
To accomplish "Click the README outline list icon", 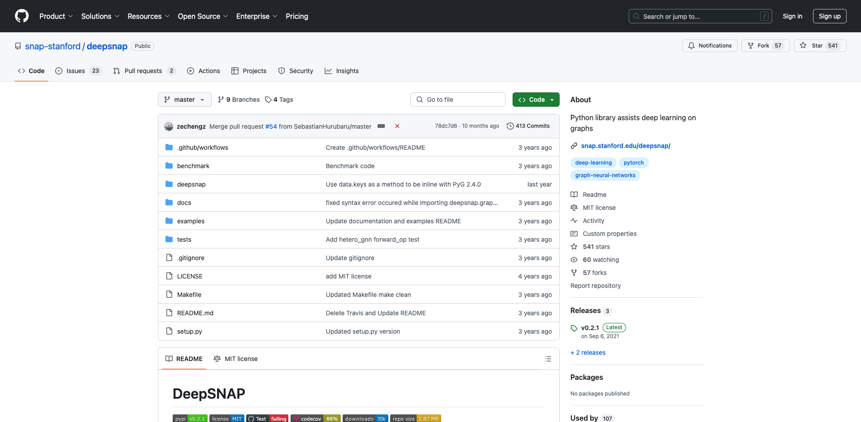I will coord(548,359).
